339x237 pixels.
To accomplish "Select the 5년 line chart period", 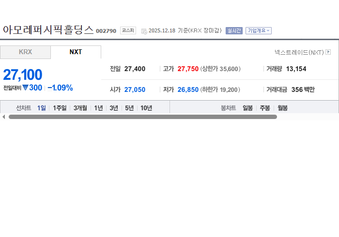I will [129, 108].
